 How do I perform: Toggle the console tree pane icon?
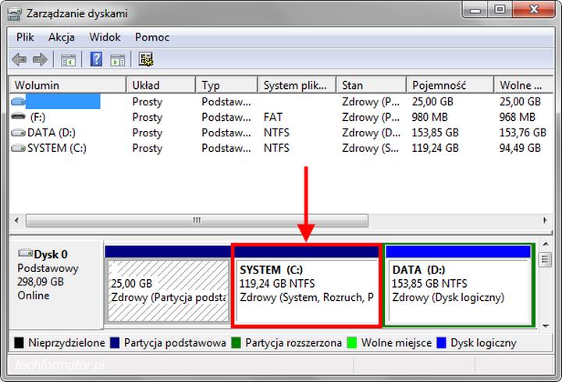pyautogui.click(x=69, y=59)
